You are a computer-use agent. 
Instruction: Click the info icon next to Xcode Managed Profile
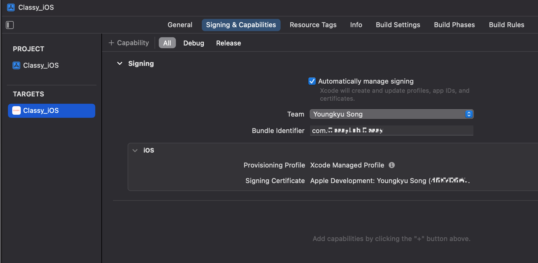(392, 165)
